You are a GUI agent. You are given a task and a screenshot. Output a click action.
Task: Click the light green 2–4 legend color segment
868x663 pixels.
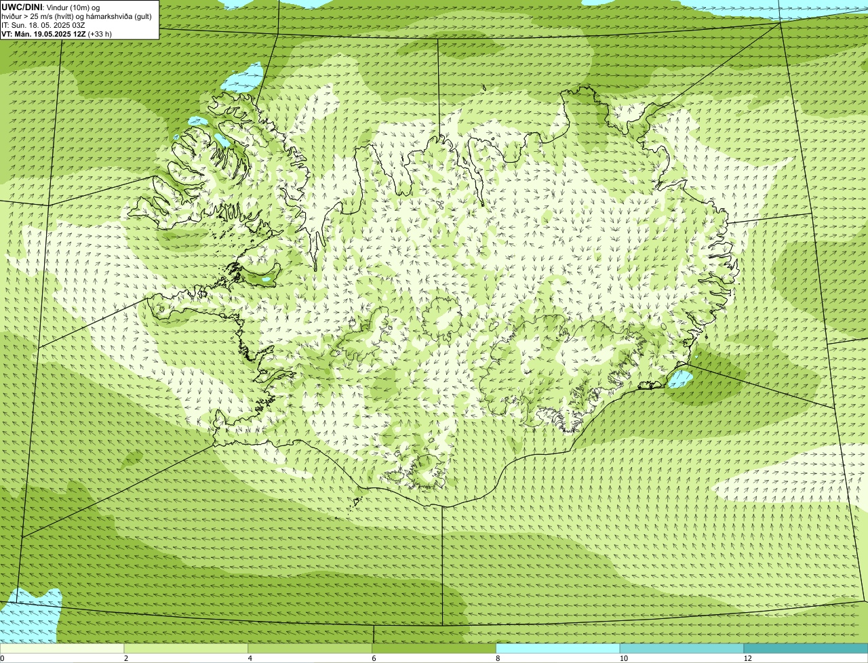[186, 648]
